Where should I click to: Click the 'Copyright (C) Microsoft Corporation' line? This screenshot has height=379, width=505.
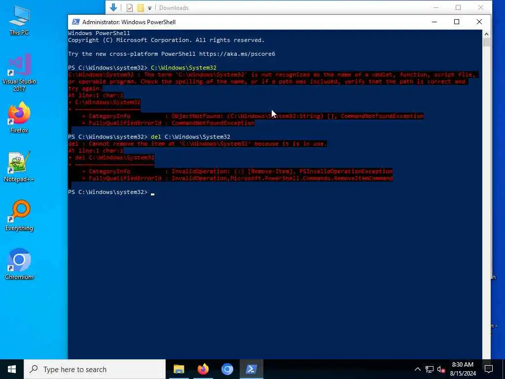pos(166,40)
